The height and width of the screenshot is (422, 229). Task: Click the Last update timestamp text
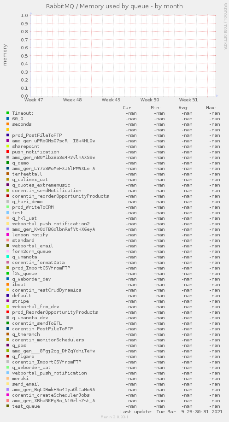tap(171, 411)
